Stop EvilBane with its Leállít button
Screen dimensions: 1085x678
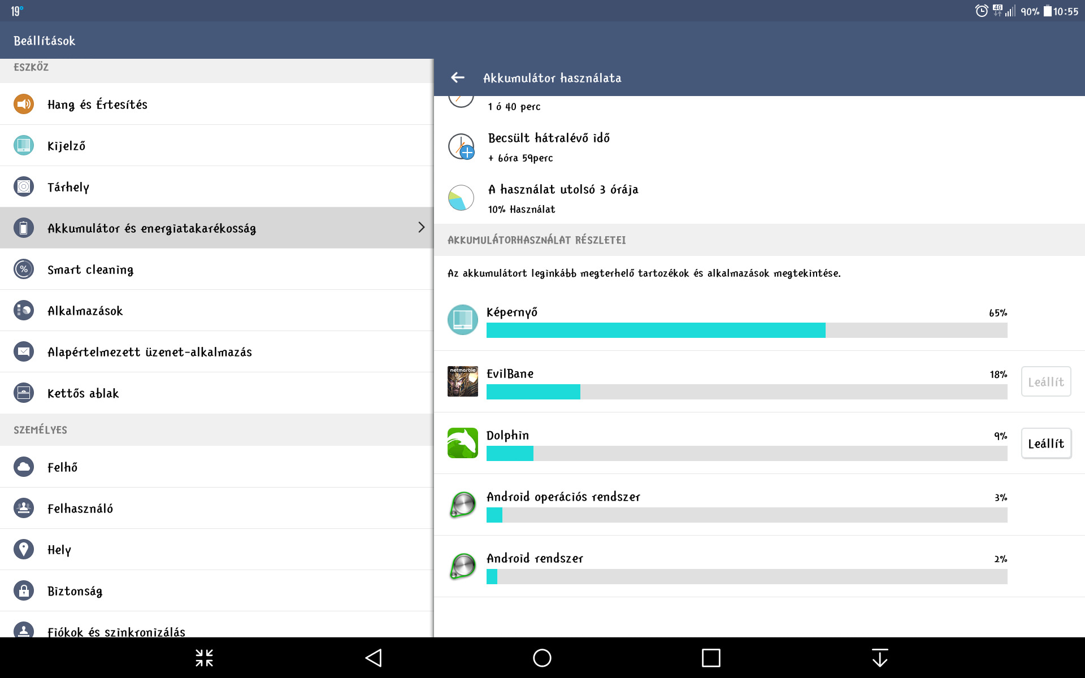click(x=1046, y=381)
